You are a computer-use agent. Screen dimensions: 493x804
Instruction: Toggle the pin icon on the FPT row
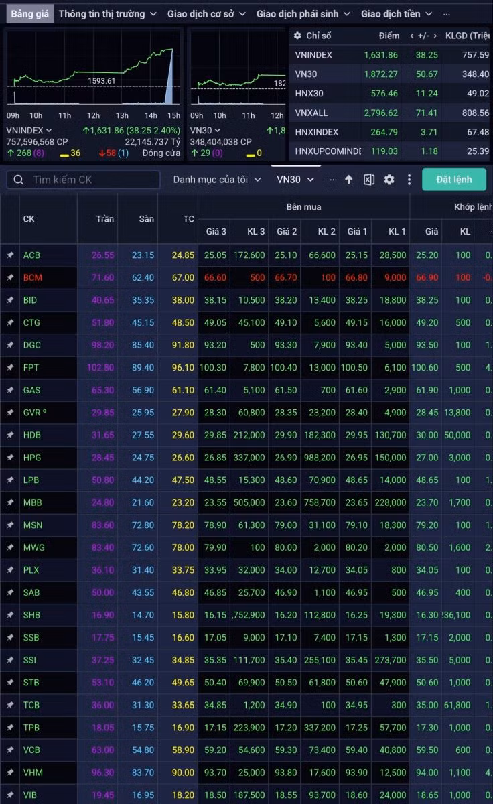point(10,367)
